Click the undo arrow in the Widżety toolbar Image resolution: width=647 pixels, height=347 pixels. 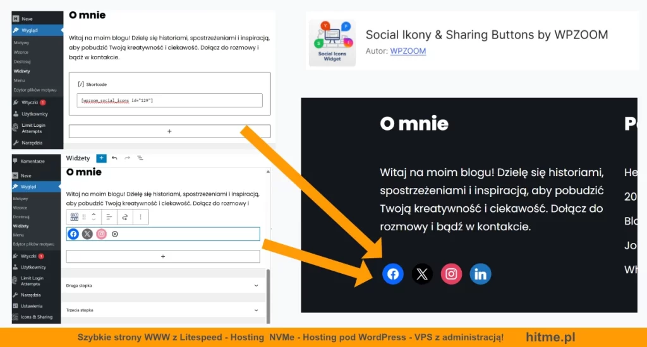pos(114,158)
